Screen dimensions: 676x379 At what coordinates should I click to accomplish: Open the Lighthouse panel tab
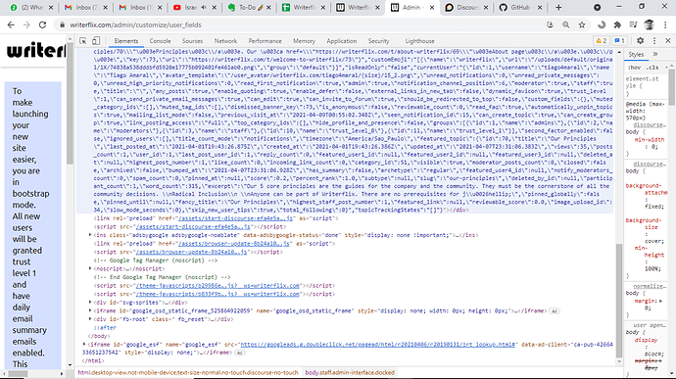coord(419,41)
